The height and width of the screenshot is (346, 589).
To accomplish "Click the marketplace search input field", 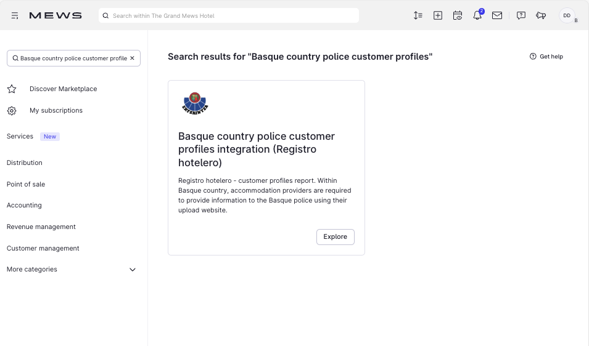I will (x=73, y=58).
